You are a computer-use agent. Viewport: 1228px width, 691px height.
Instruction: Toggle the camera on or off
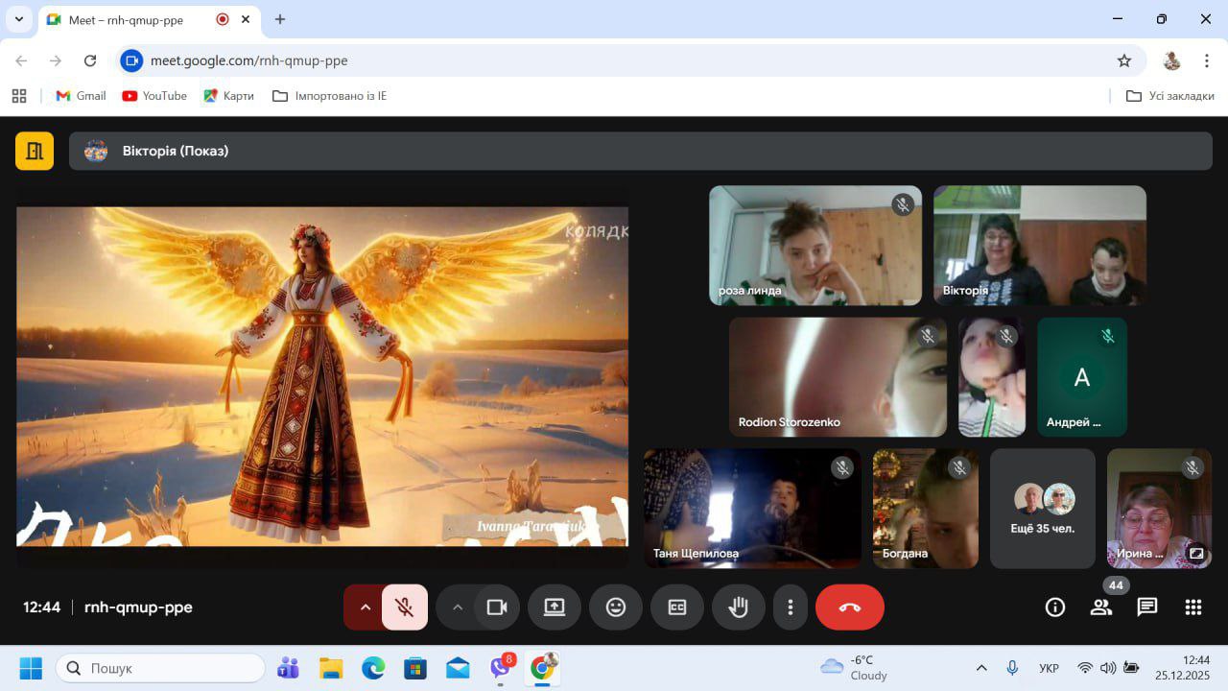[x=497, y=608]
